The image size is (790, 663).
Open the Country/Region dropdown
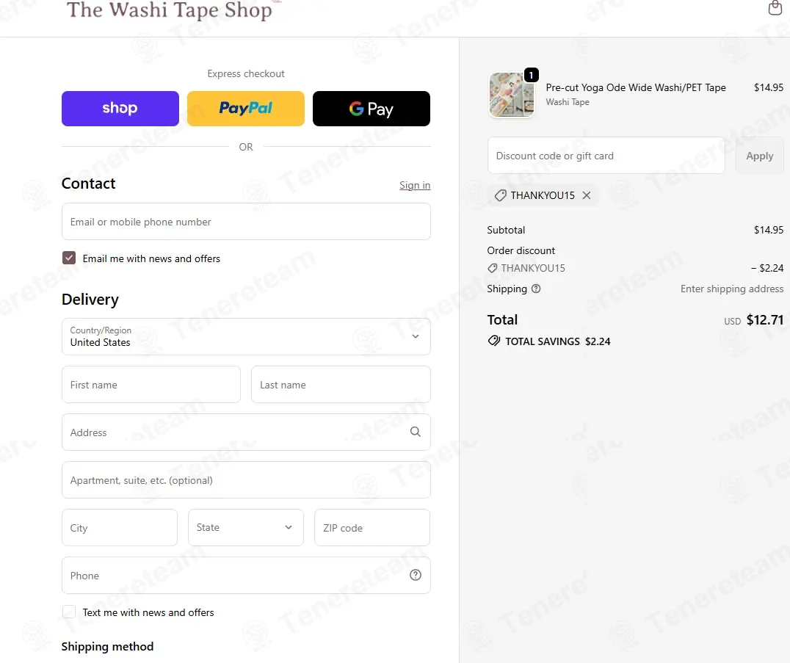246,336
